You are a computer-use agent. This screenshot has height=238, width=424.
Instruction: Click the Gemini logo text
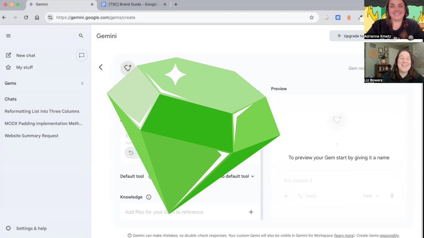pyautogui.click(x=106, y=36)
